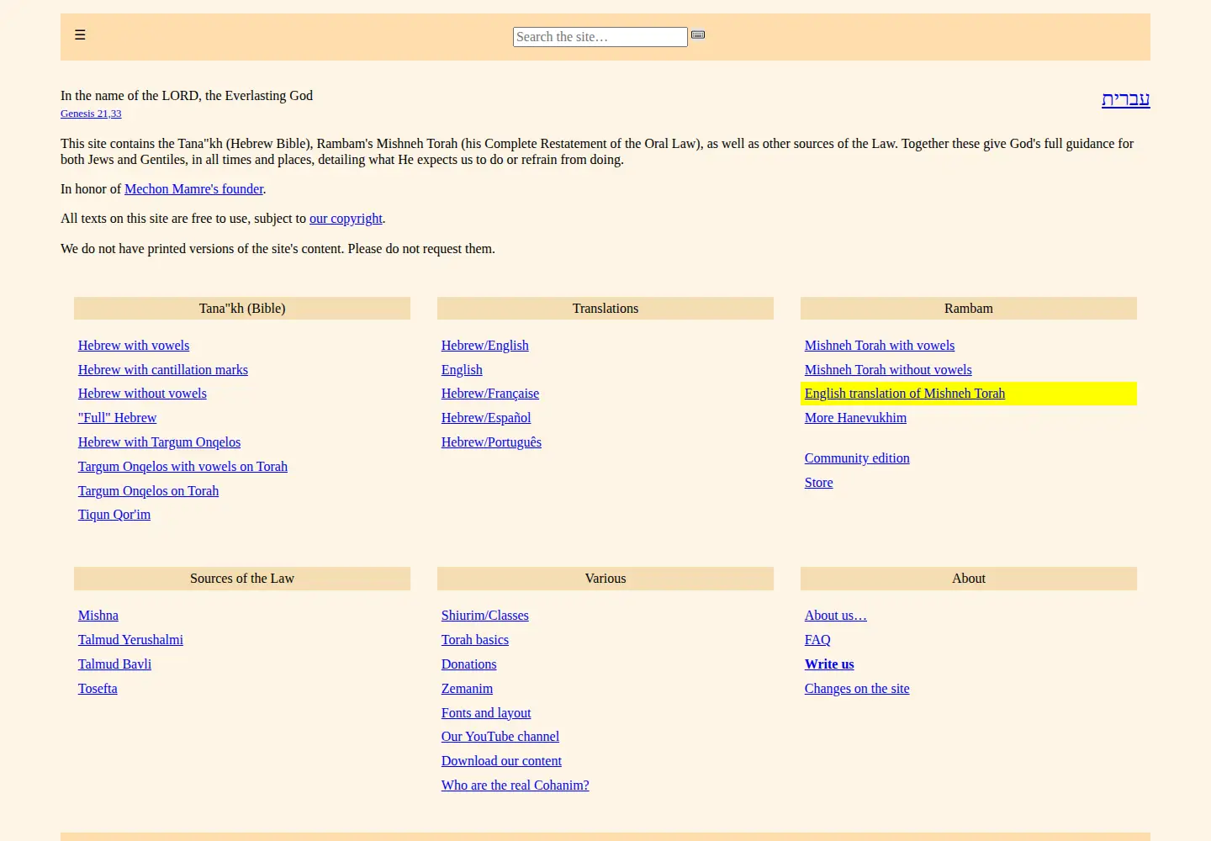This screenshot has width=1211, height=841.
Task: Open Targum Onqelos on Torah
Action: click(x=148, y=491)
